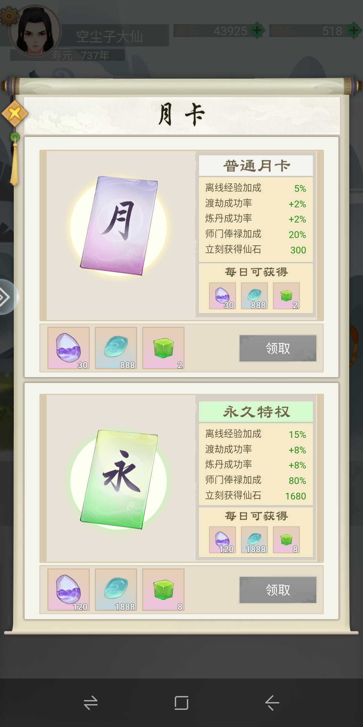This screenshot has height=727, width=363.
Task: Tap the purple 月 monthly card image
Action: tap(119, 226)
